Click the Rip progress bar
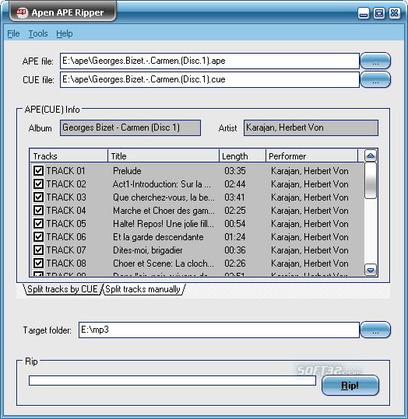 172,381
